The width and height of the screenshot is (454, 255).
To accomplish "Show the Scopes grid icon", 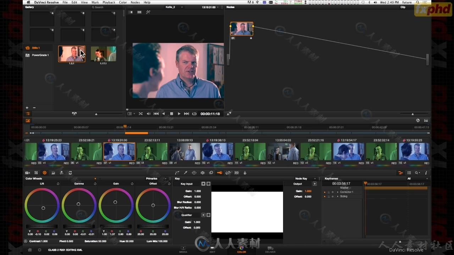I will pos(409,173).
